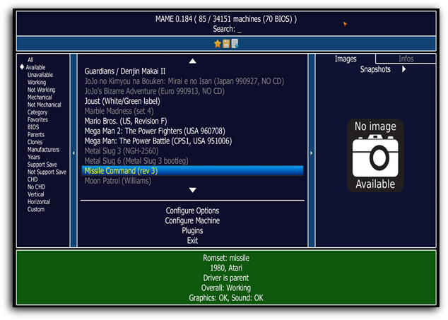This screenshot has width=448, height=320.
Task: Choose the Years filter
Action: (x=34, y=157)
